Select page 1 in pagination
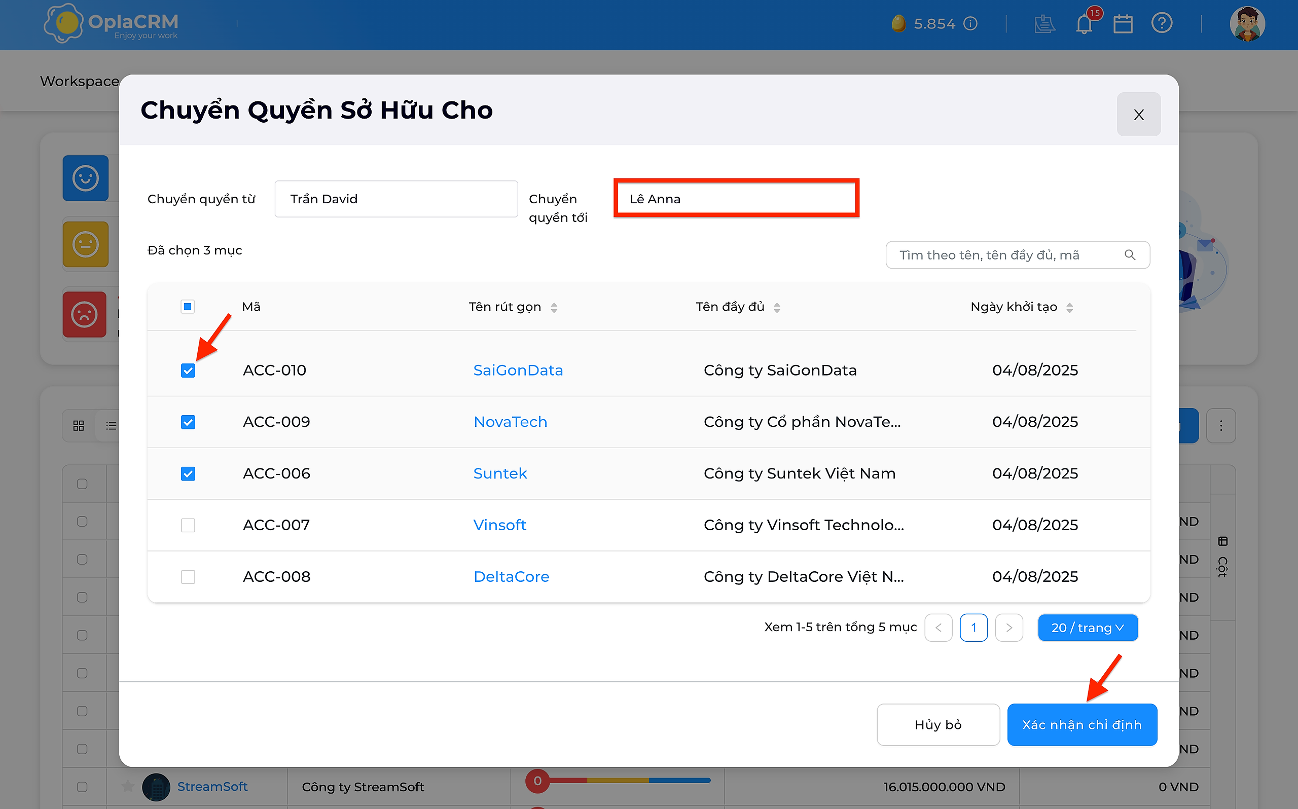 (x=974, y=627)
